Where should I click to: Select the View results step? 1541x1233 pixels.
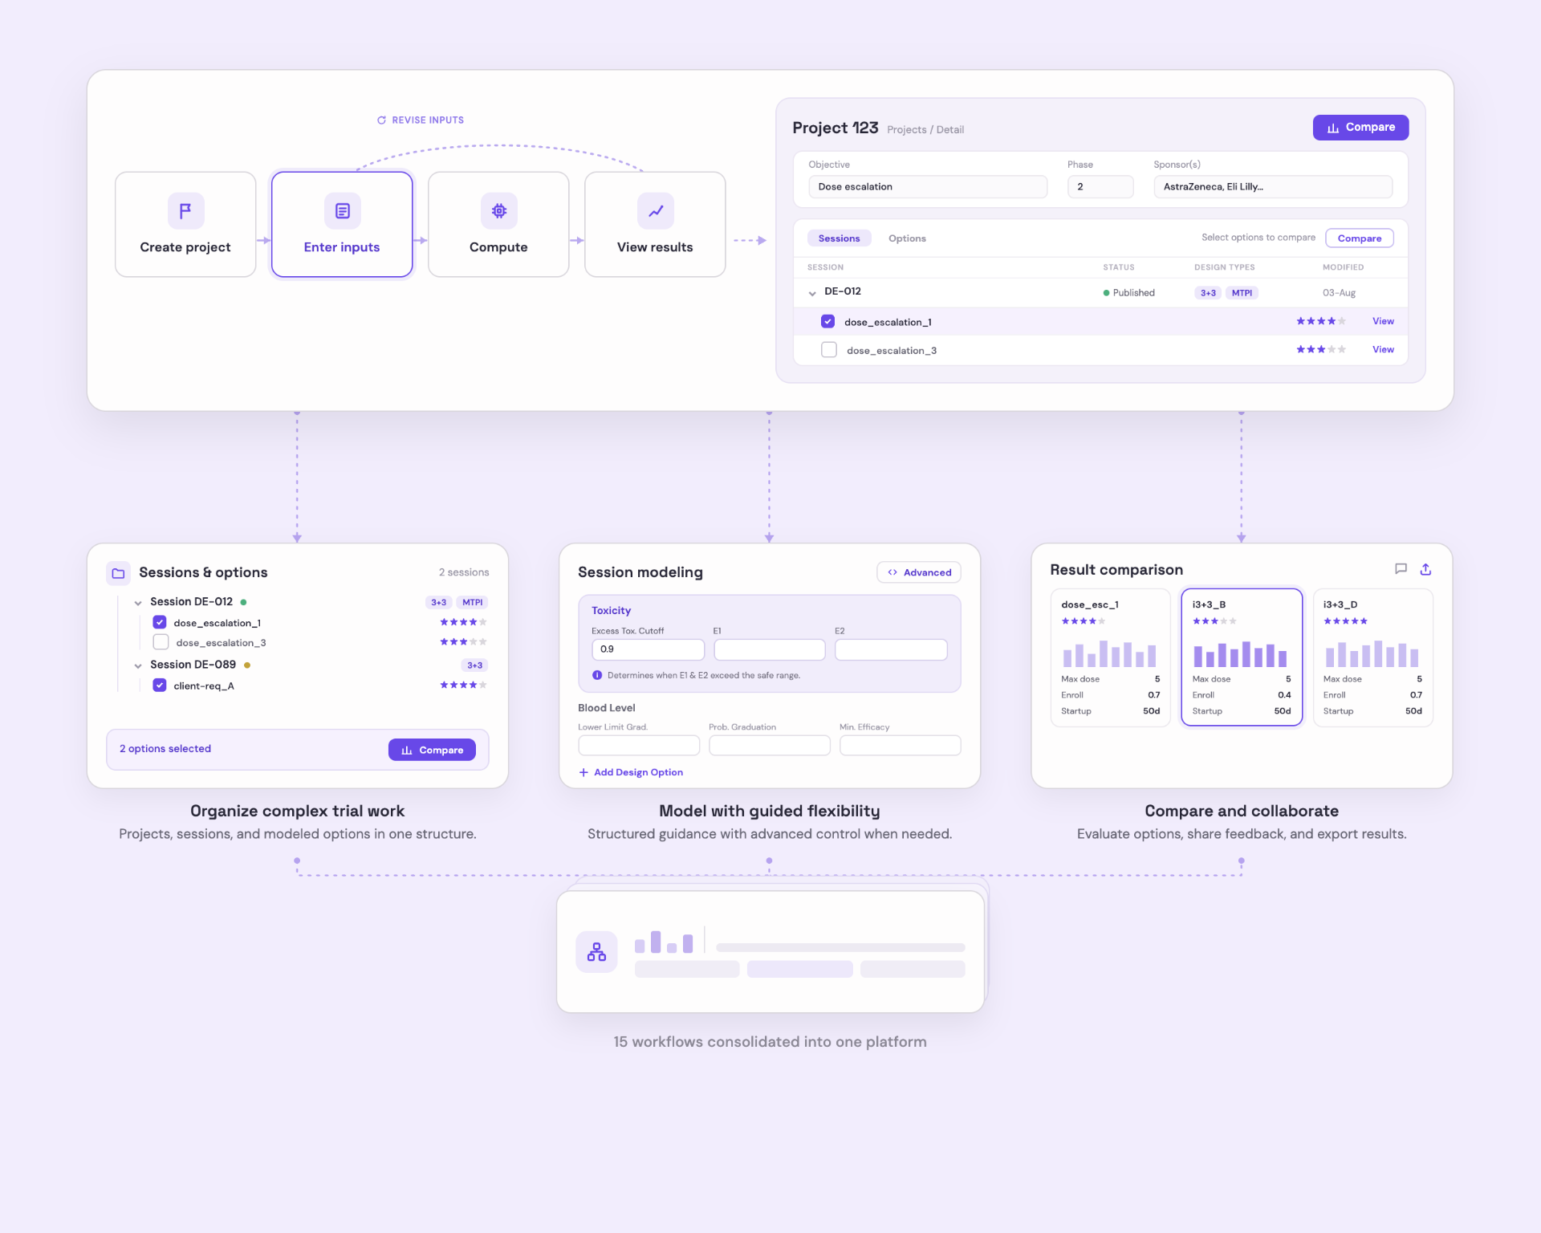click(656, 225)
